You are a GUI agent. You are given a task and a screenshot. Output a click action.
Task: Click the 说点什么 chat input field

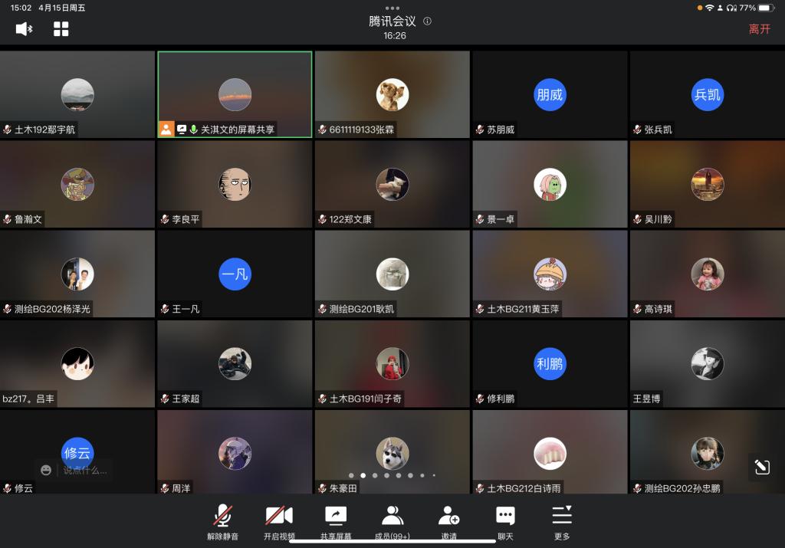click(86, 470)
